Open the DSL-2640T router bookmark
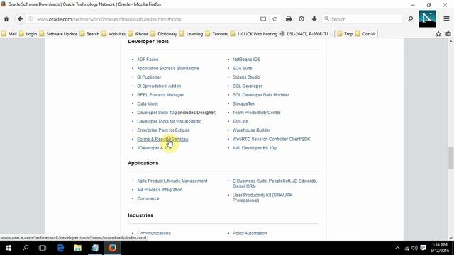 coord(306,34)
